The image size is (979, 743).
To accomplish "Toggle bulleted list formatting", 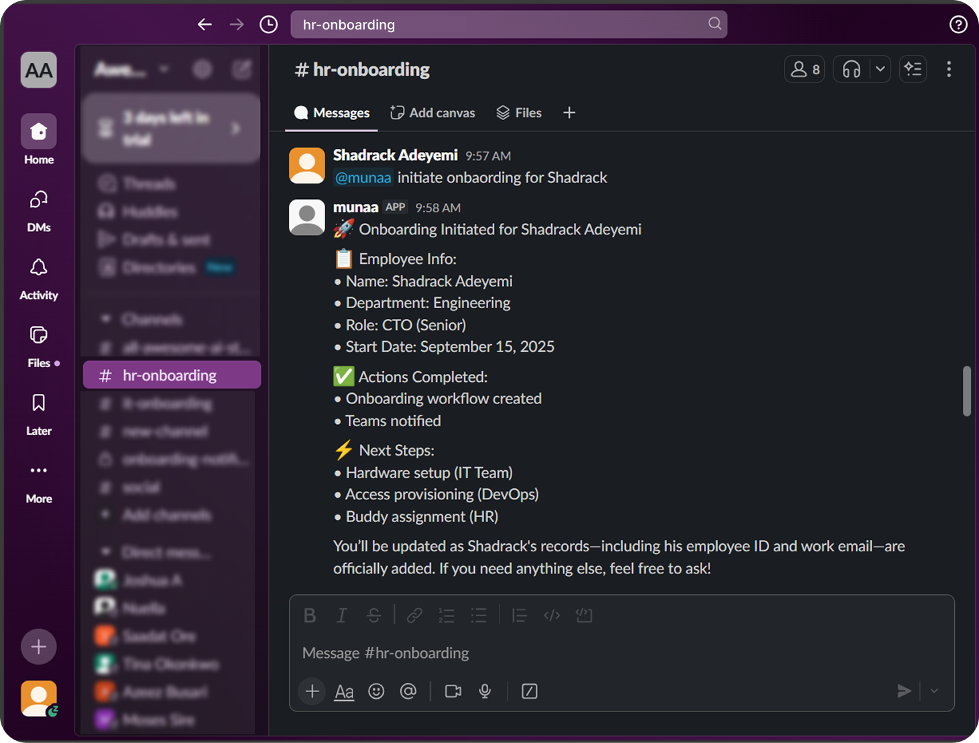I will coord(479,616).
